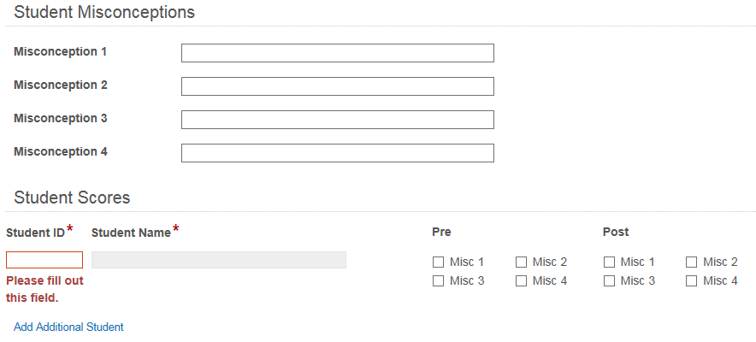Click the "Please fill out this field" error message
Screen dimensions: 756x342
pyautogui.click(x=44, y=289)
